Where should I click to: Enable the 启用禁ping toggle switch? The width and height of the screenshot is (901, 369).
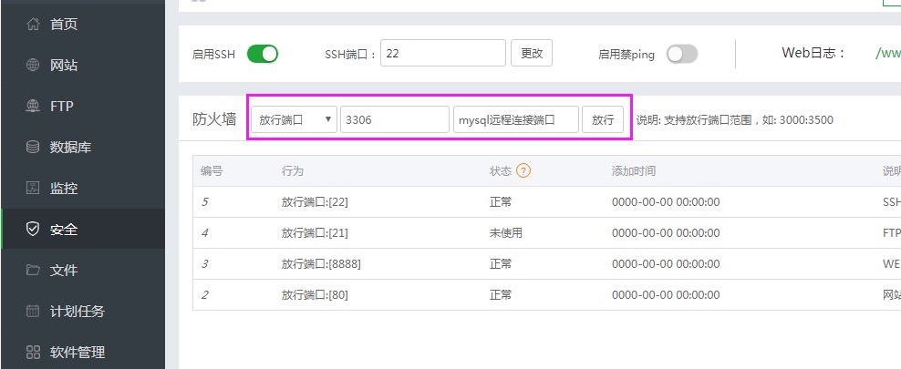click(682, 54)
